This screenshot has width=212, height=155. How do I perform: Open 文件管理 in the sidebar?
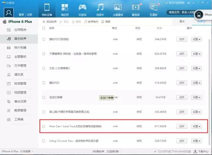click(x=19, y=66)
